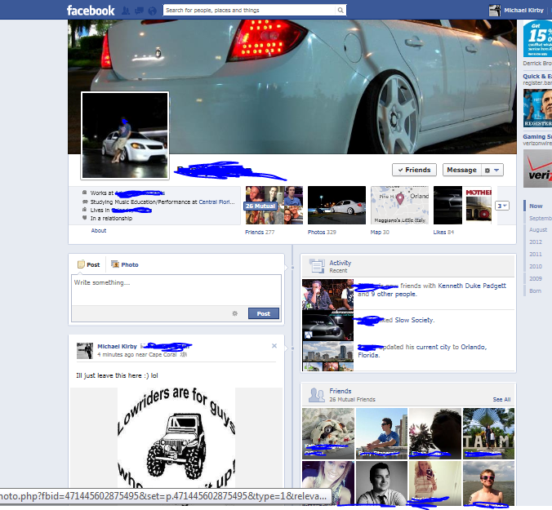The height and width of the screenshot is (510, 552).
Task: Open the MOTHER likes thumbnail
Action: coord(479,205)
